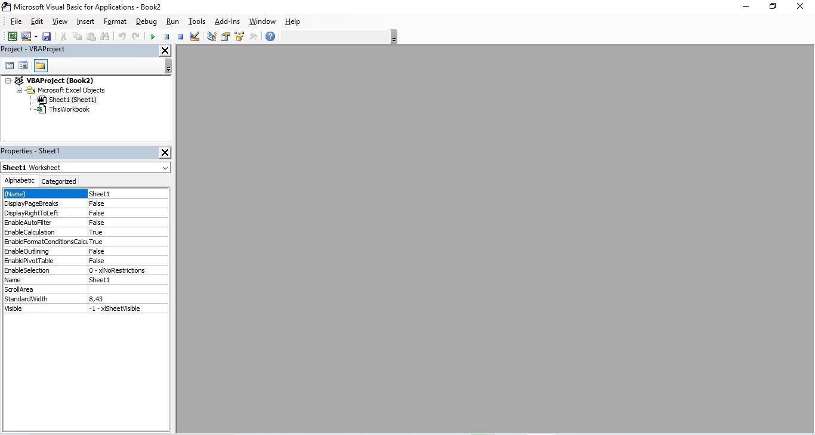The height and width of the screenshot is (435, 815).
Task: Switch to Categorized tab
Action: click(58, 181)
